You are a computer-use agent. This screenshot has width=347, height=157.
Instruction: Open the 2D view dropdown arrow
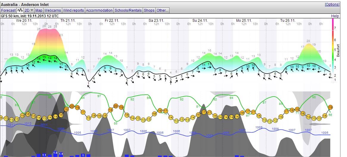click(x=32, y=10)
